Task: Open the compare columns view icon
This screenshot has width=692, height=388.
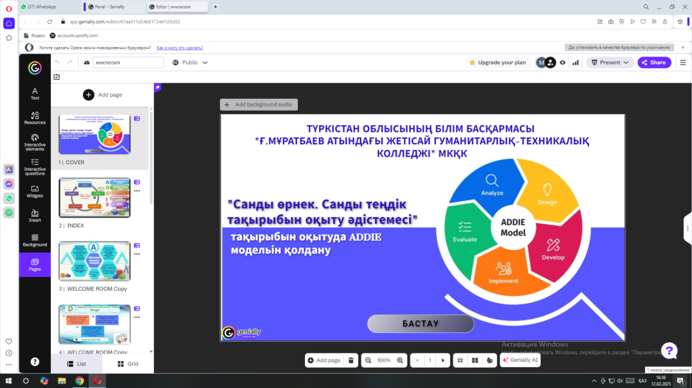Action: (x=475, y=360)
